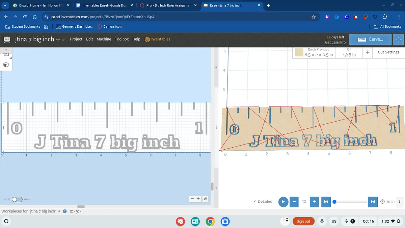Image resolution: width=405 pixels, height=228 pixels.
Task: Star the jtina 7 big inch project
Action: 58,40
